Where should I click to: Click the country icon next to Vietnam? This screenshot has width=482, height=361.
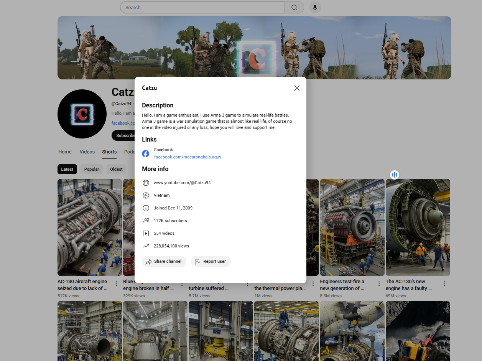(x=146, y=195)
